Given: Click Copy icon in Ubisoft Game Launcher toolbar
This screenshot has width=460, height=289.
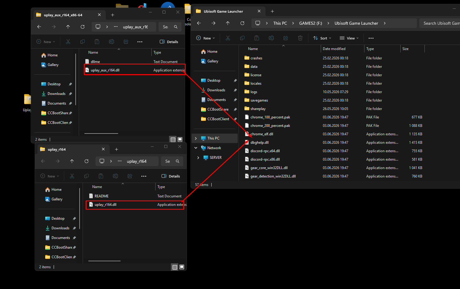Looking at the screenshot, I should pyautogui.click(x=242, y=38).
